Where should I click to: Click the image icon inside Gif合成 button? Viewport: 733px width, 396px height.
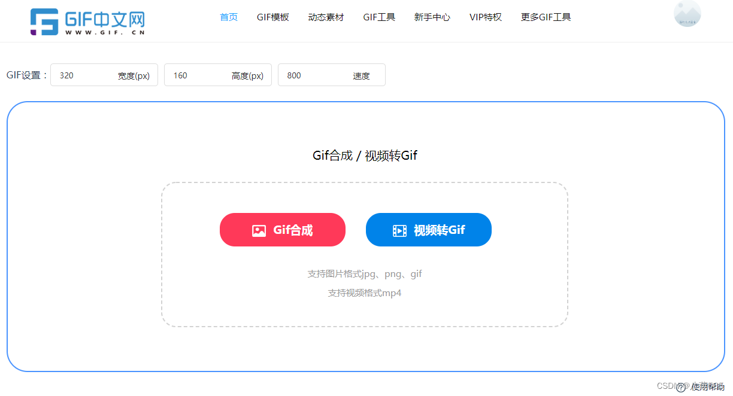point(259,229)
